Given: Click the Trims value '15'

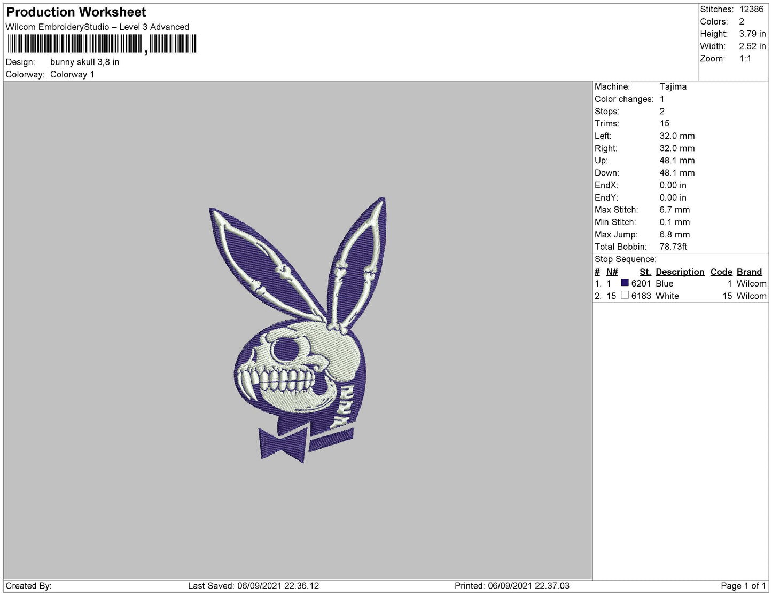Looking at the screenshot, I should 665,123.
